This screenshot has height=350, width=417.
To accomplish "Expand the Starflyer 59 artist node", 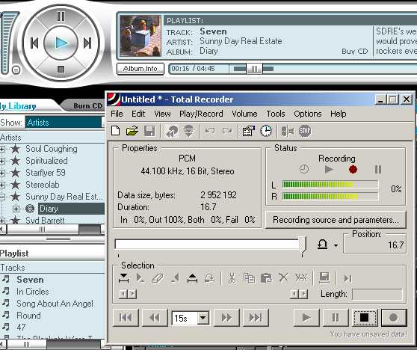I will tap(2, 173).
